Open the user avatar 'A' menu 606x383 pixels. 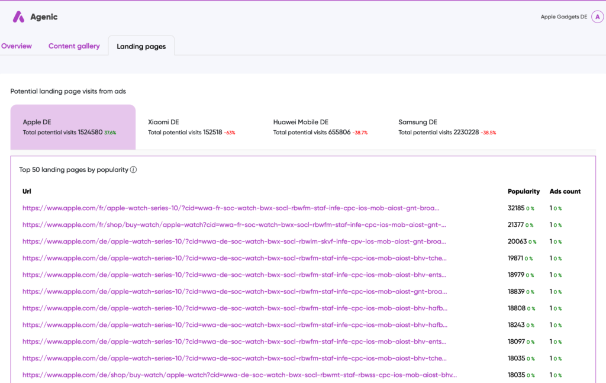click(597, 17)
